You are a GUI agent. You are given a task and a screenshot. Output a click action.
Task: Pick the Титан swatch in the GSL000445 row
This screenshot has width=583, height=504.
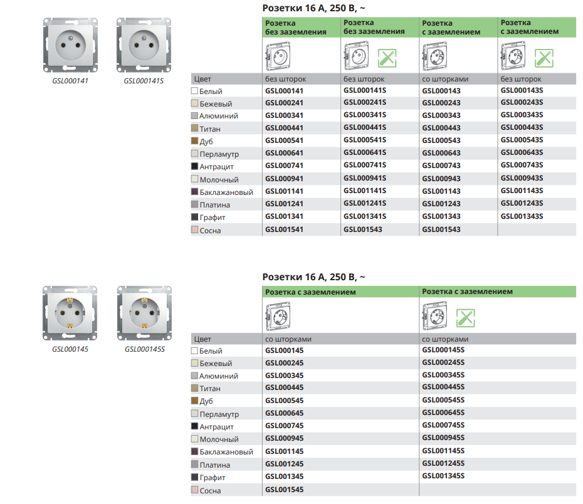tap(194, 388)
